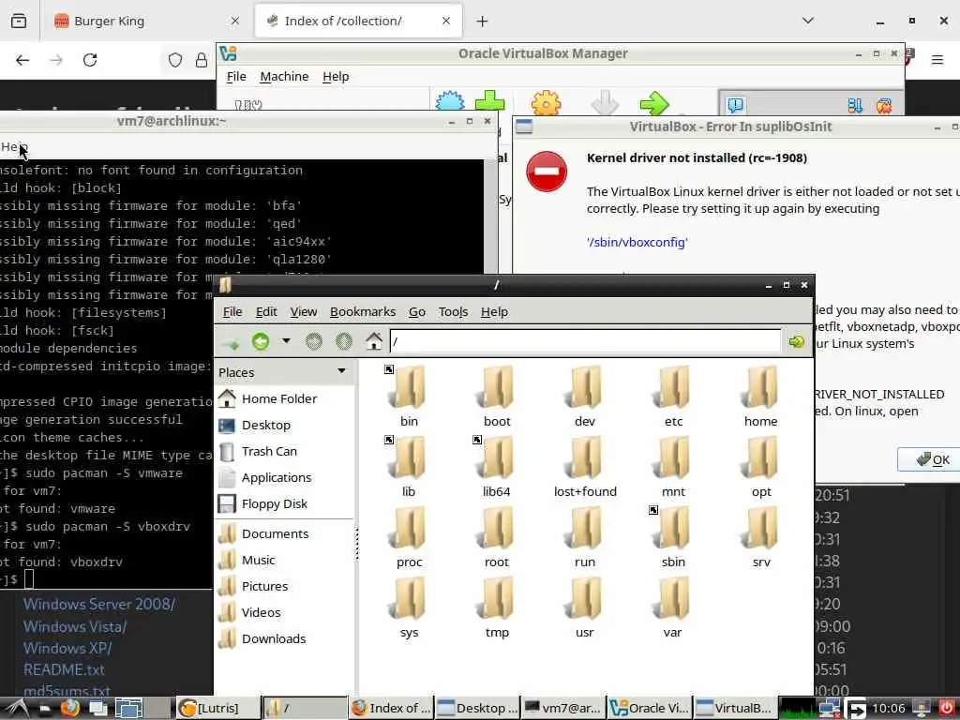Select Floppy Disk in Places sidebar
Screen dimensions: 960x720
click(x=275, y=503)
